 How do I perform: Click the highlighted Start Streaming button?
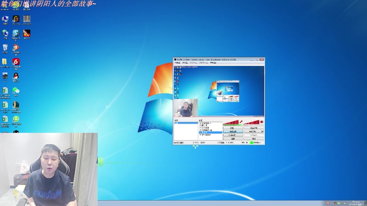click(233, 131)
